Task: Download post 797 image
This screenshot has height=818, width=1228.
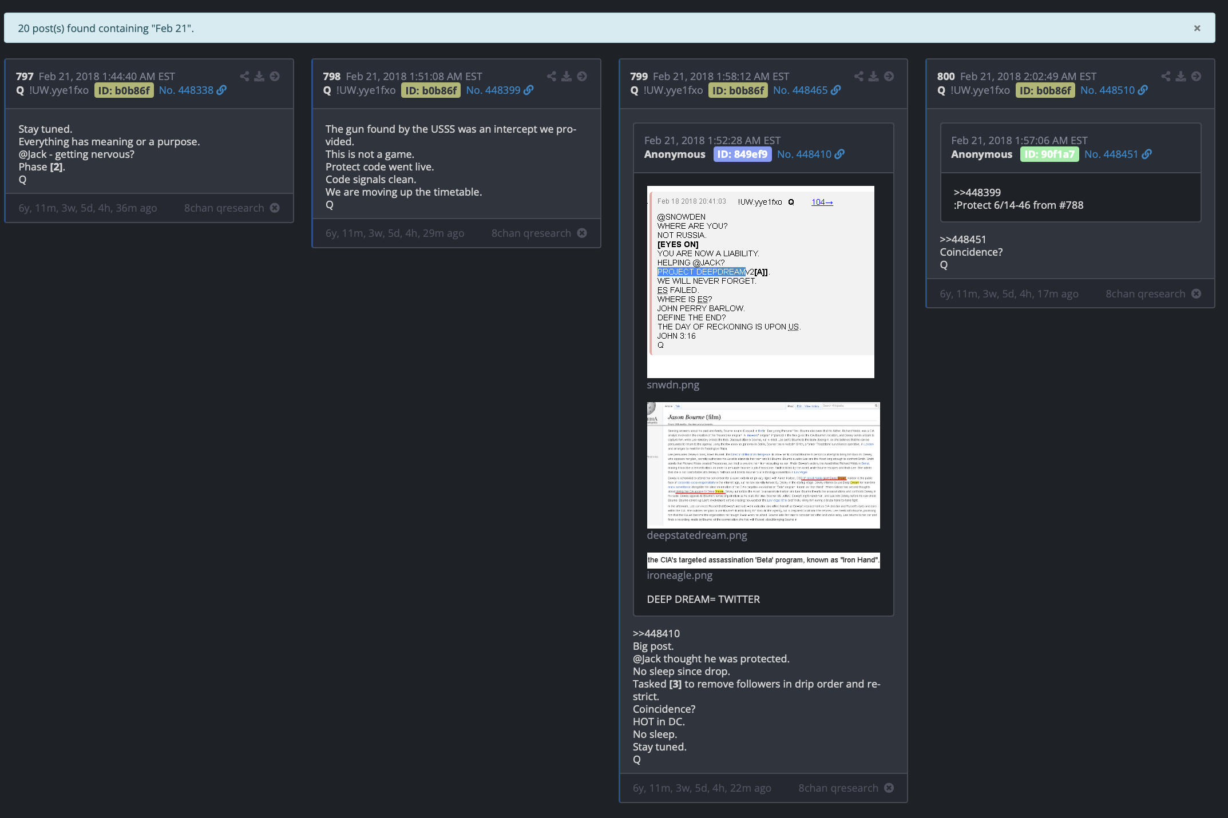Action: [x=259, y=76]
